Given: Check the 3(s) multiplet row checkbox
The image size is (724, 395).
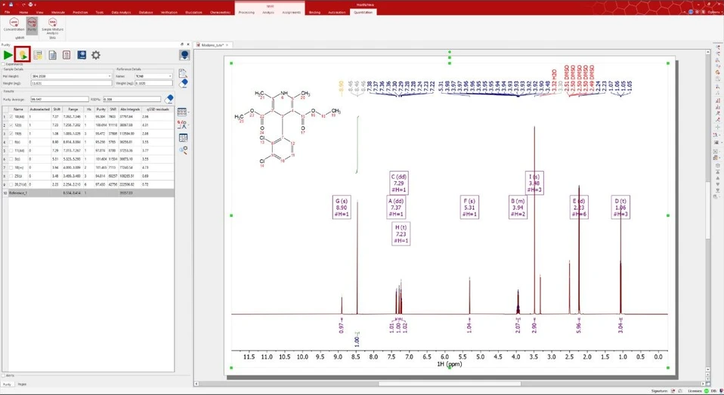Looking at the screenshot, I should [11, 159].
